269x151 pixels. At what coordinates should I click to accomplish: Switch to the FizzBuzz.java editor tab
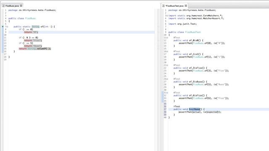click(x=12, y=6)
